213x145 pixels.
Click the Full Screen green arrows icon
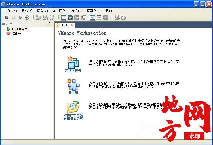(x=70, y=17)
